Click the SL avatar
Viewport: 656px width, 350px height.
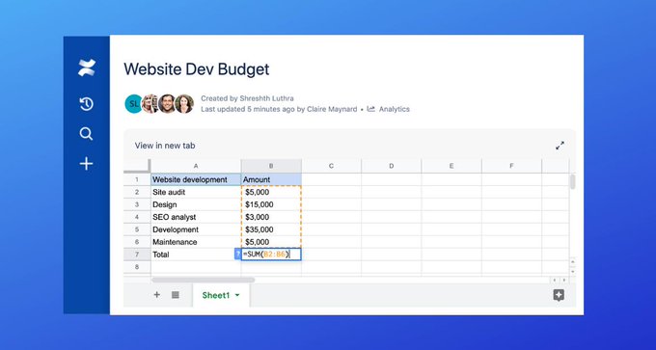(134, 104)
